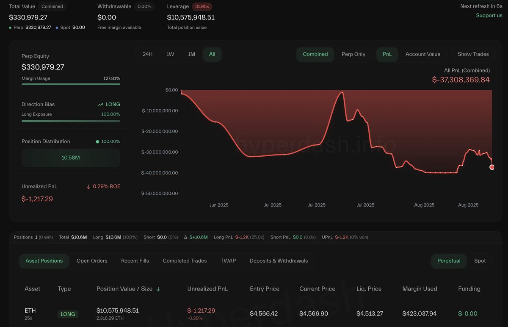Click the Total Value $330,979.27 header amount
The height and width of the screenshot is (327, 508).
coord(28,17)
